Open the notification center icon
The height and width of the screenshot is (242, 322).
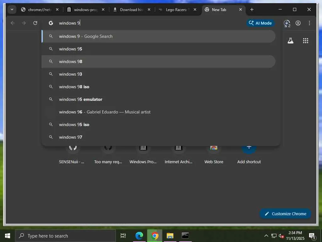tap(312, 236)
